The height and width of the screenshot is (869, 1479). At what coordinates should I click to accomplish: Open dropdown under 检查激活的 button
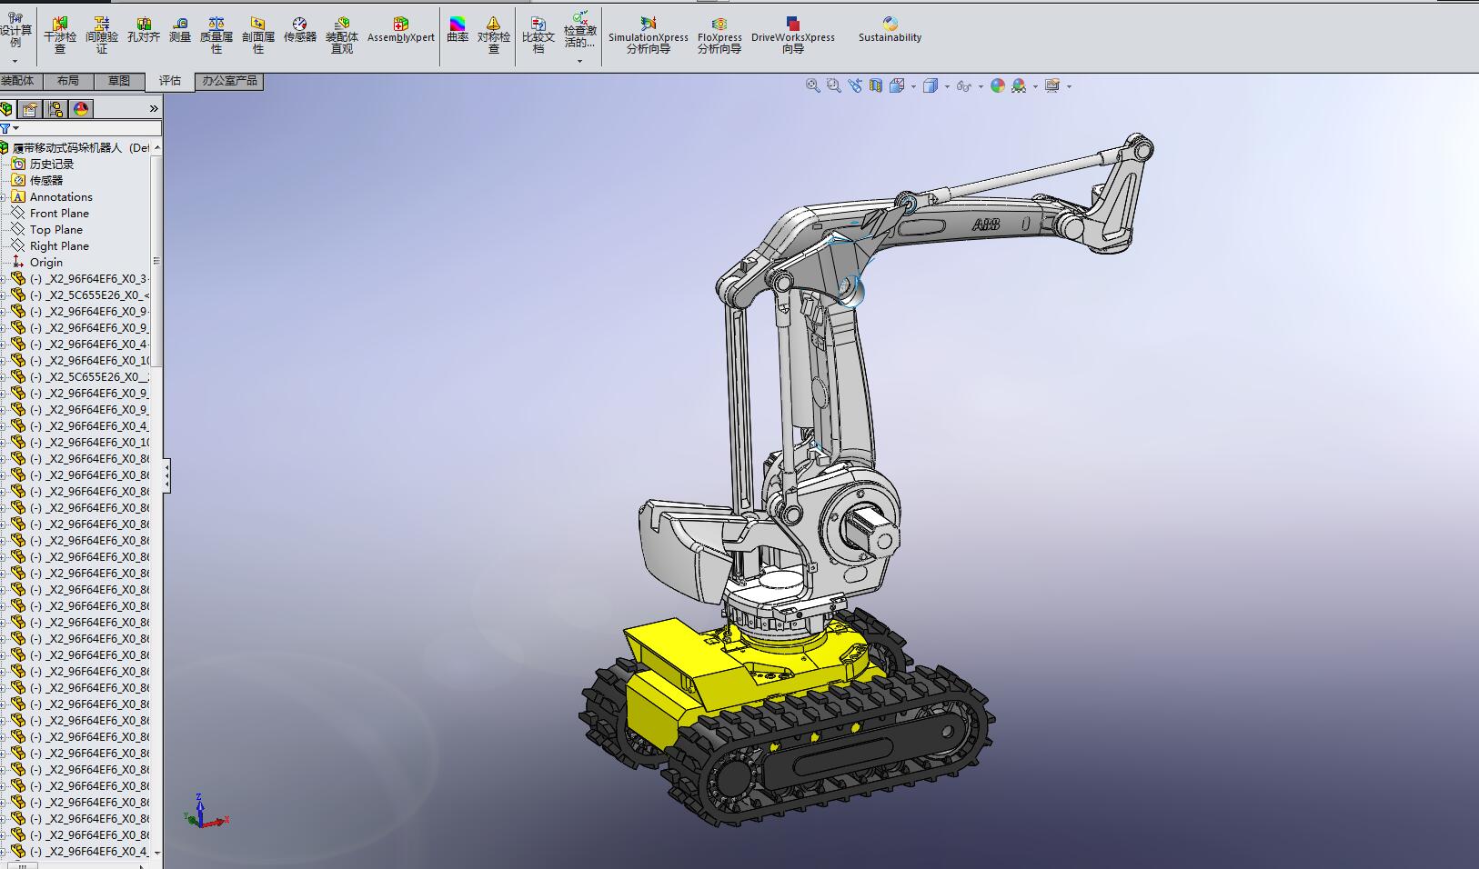tap(580, 61)
